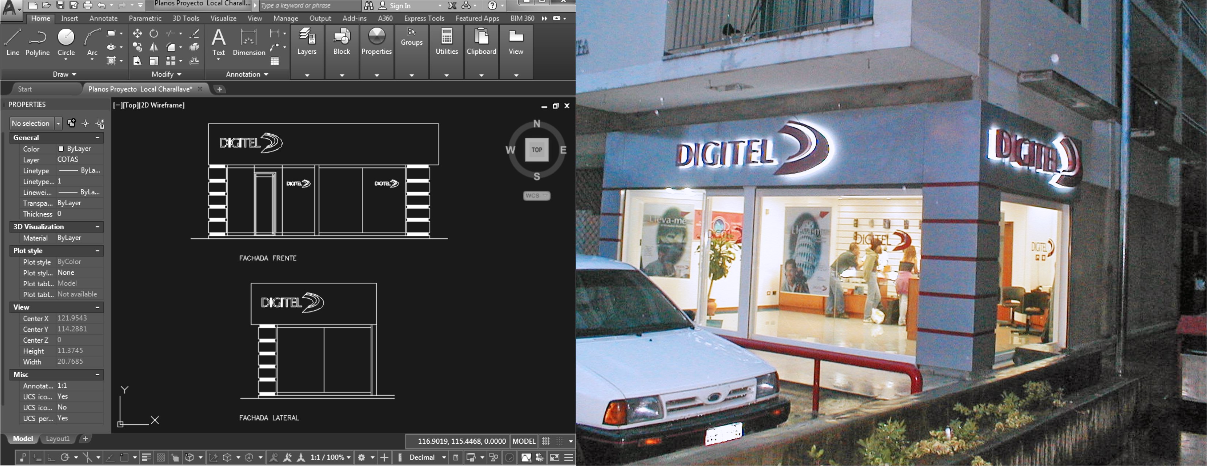Click the MODEL status bar button
This screenshot has width=1207, height=466.
(x=523, y=441)
